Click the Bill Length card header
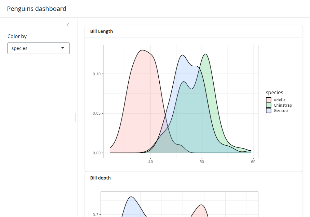The height and width of the screenshot is (217, 310). [101, 31]
